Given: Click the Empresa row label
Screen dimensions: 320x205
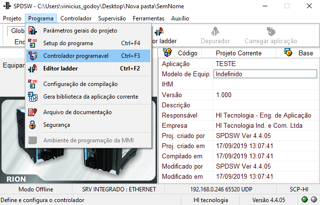Looking at the screenshot, I should (175, 125).
